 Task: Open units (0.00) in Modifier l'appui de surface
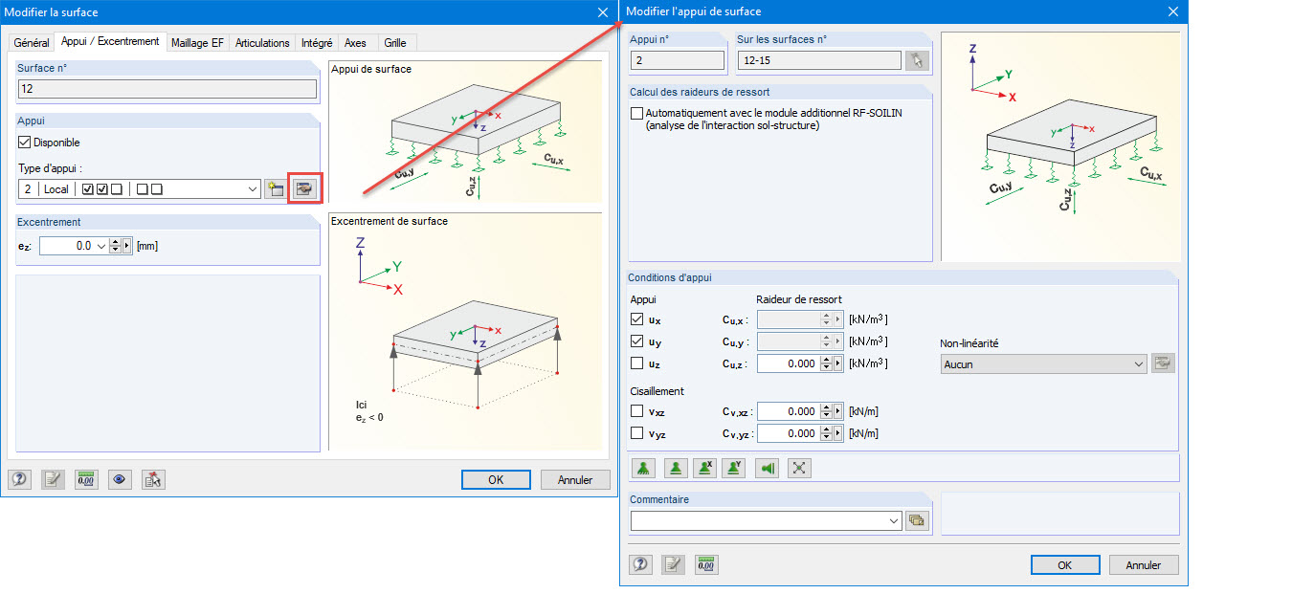(x=706, y=564)
